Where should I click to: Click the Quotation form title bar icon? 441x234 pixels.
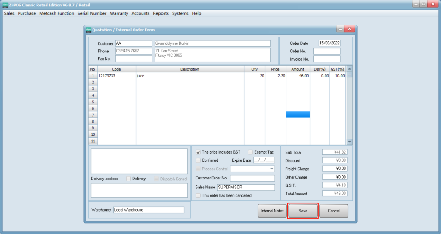click(x=89, y=30)
